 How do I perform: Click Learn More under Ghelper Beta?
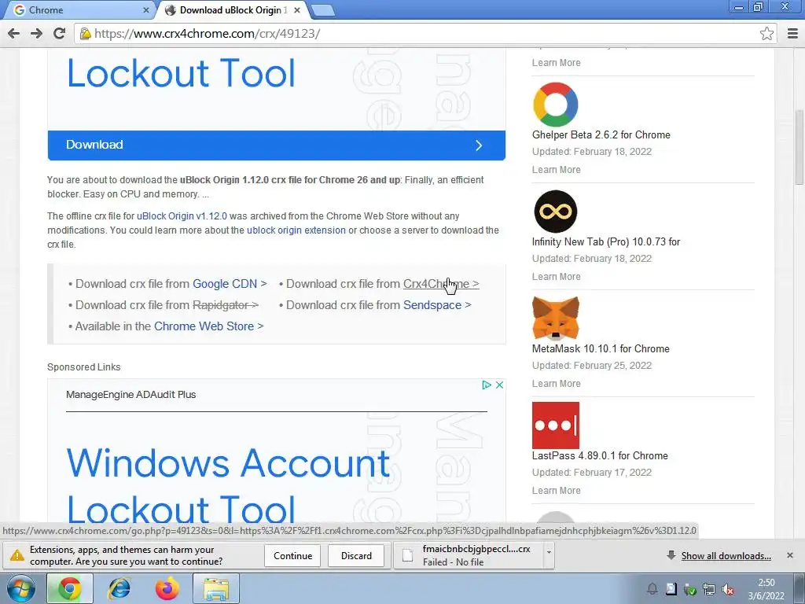coord(556,170)
